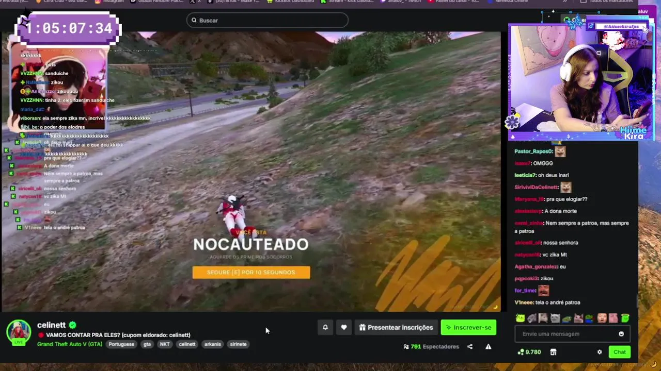Click the Envie uma mensagem chat box
This screenshot has width=661, height=371.
[x=572, y=334]
